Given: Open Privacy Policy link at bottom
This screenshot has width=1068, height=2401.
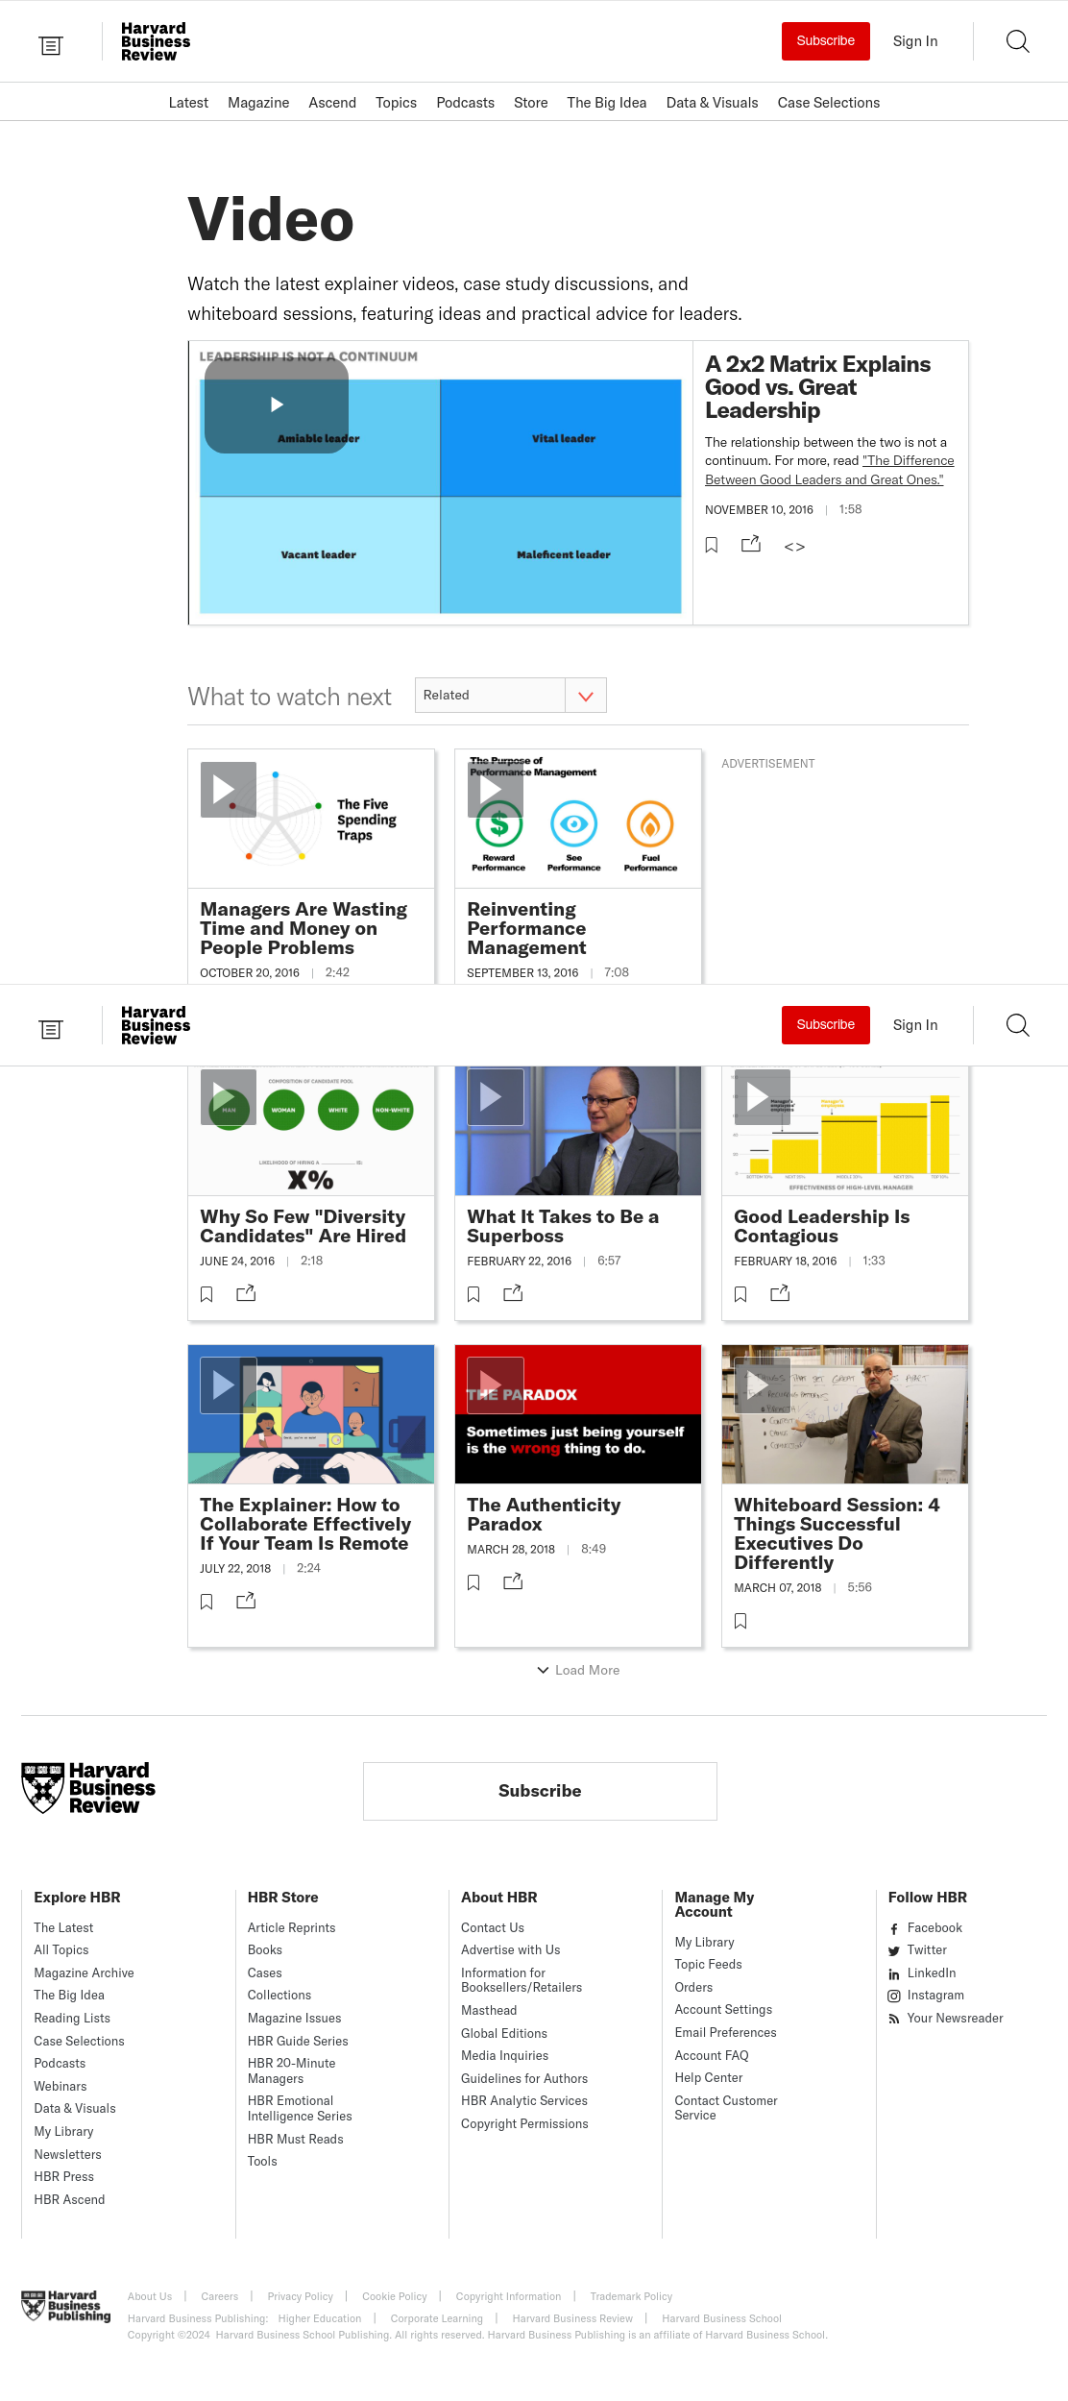Looking at the screenshot, I should tap(300, 2296).
